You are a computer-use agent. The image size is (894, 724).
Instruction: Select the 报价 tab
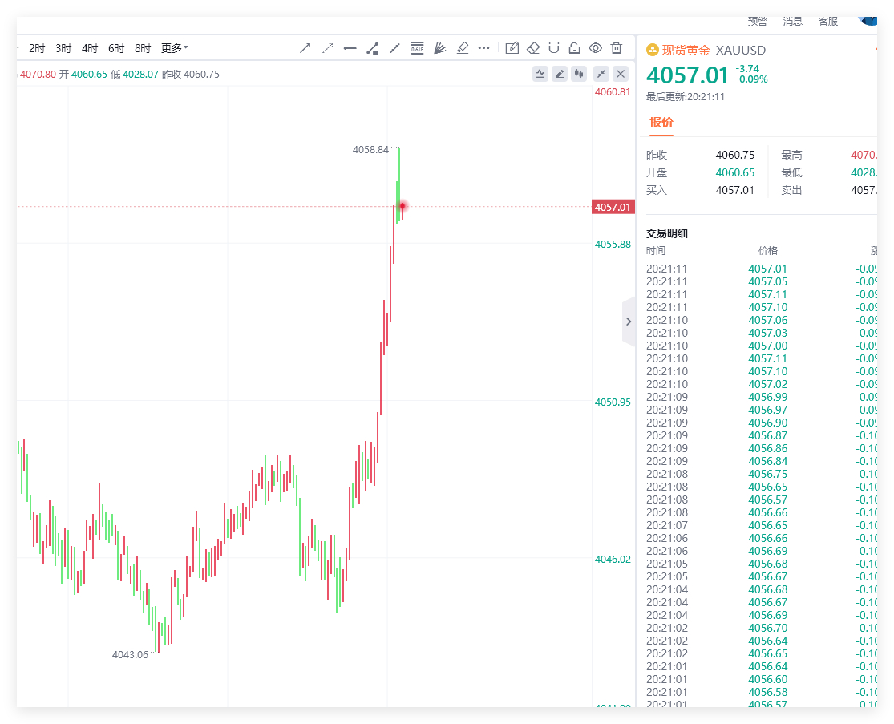(x=661, y=123)
